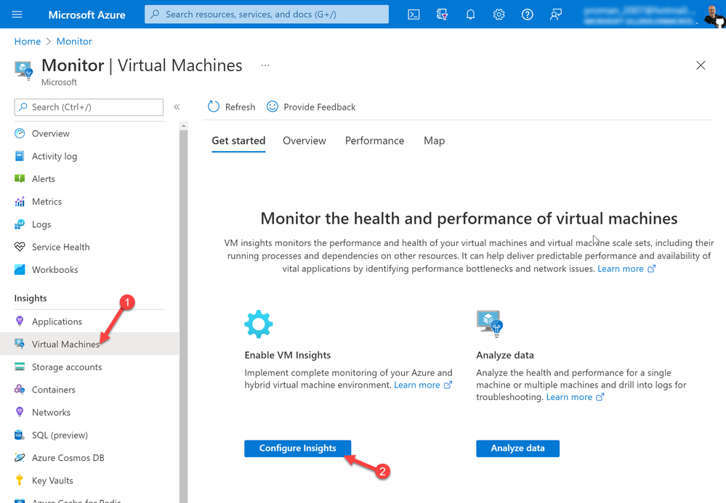Screen dimensions: 726x503
Task: Open the notifications bell
Action: 470,15
